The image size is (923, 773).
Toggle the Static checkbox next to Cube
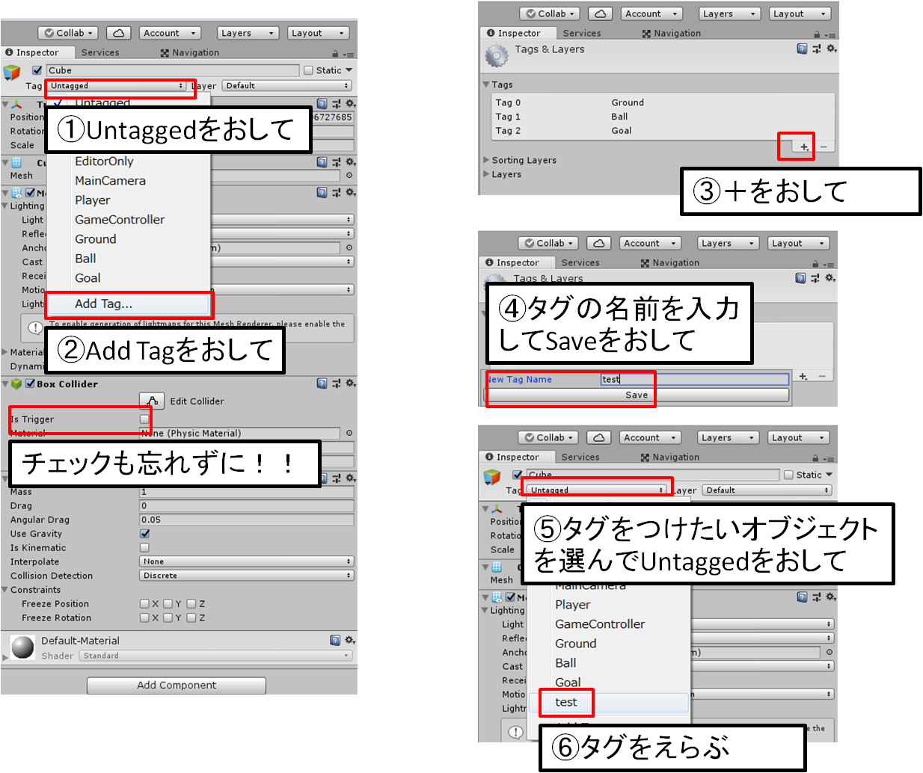308,70
